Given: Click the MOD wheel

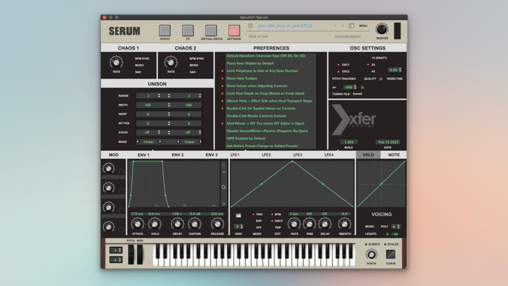Looking at the screenshot, I should pyautogui.click(x=140, y=255).
